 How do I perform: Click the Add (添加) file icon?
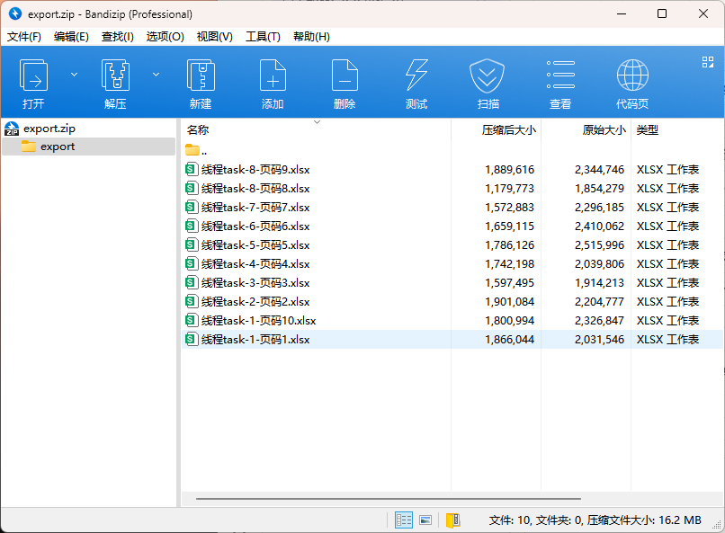[273, 76]
